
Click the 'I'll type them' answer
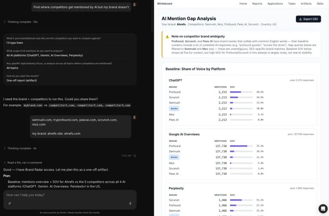[x=15, y=43]
